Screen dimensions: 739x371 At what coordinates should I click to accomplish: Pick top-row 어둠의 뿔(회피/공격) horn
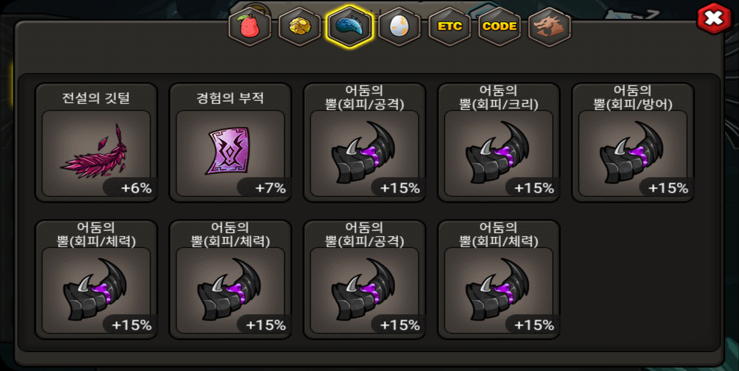coord(365,143)
